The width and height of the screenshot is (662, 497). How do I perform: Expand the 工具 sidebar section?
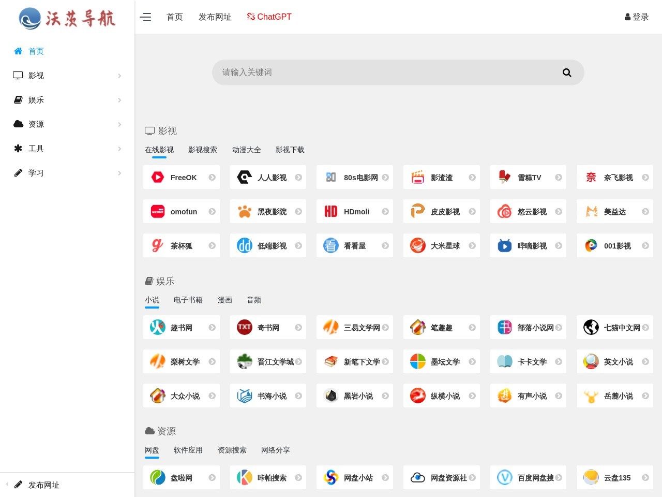(x=67, y=149)
